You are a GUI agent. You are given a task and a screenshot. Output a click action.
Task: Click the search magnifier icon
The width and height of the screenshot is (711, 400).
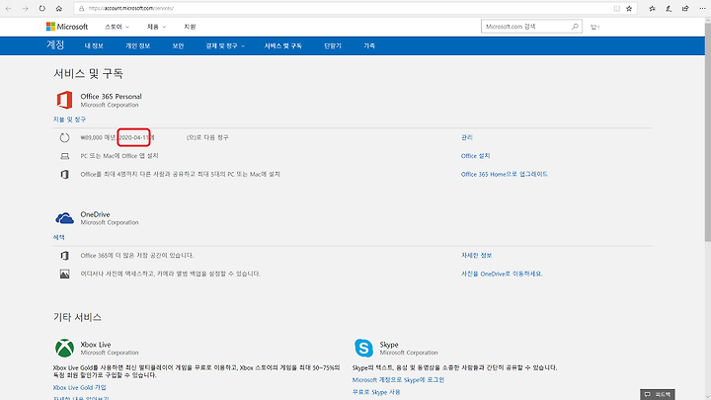pyautogui.click(x=575, y=27)
